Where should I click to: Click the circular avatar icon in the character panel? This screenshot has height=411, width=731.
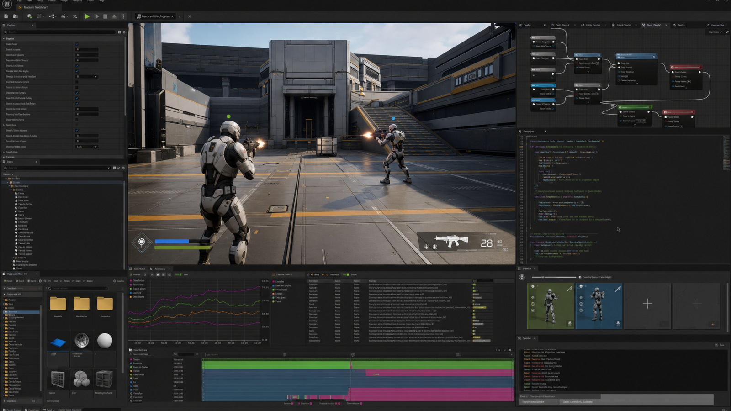(522, 277)
